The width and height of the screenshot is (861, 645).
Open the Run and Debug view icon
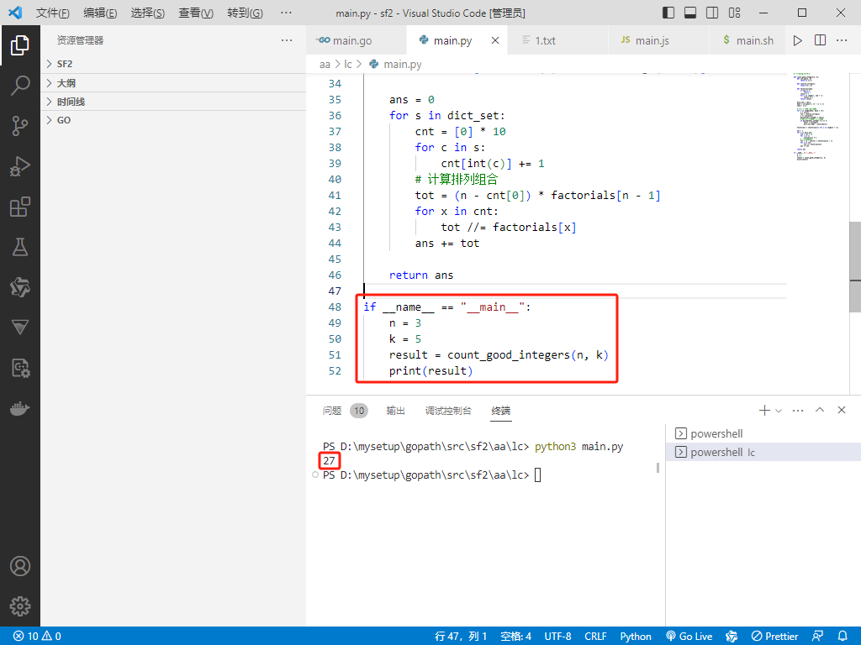(x=20, y=166)
